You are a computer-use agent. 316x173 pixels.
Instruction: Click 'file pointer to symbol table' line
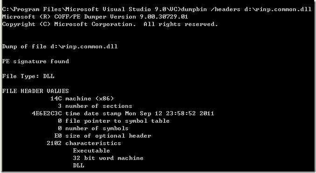pos(114,121)
